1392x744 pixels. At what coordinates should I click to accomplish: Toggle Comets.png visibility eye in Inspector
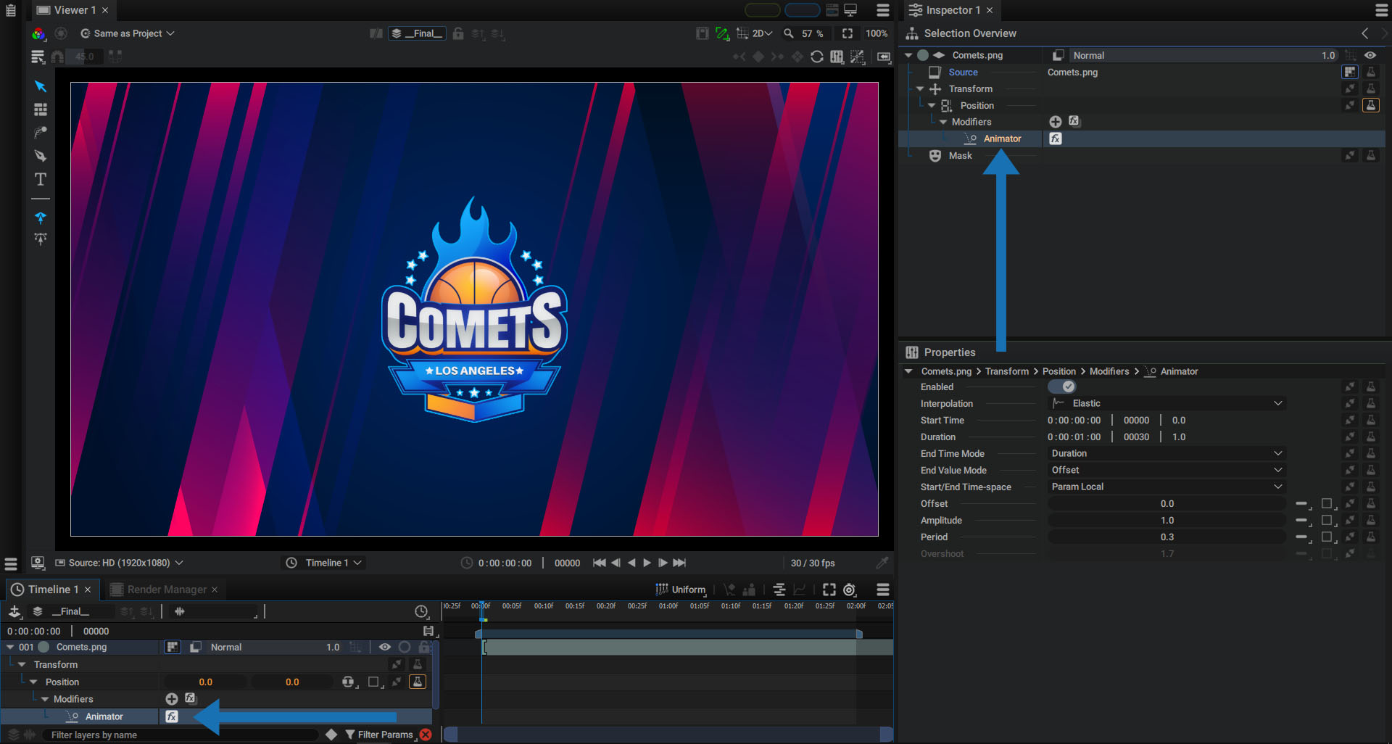tap(1370, 55)
